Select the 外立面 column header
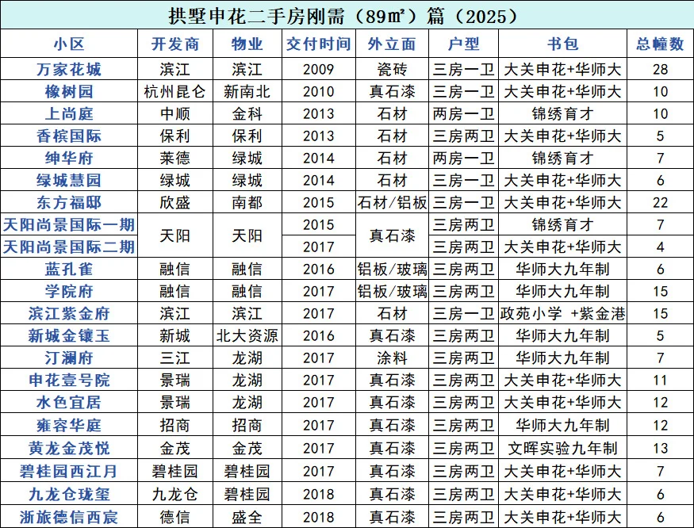The width and height of the screenshot is (694, 528). pyautogui.click(x=392, y=44)
